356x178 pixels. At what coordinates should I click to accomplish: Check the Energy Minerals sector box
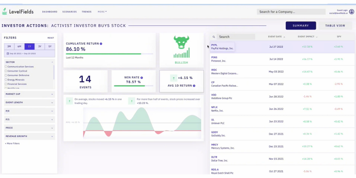click(x=6, y=80)
